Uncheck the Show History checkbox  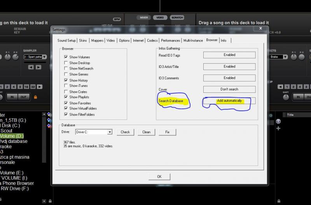point(66,80)
